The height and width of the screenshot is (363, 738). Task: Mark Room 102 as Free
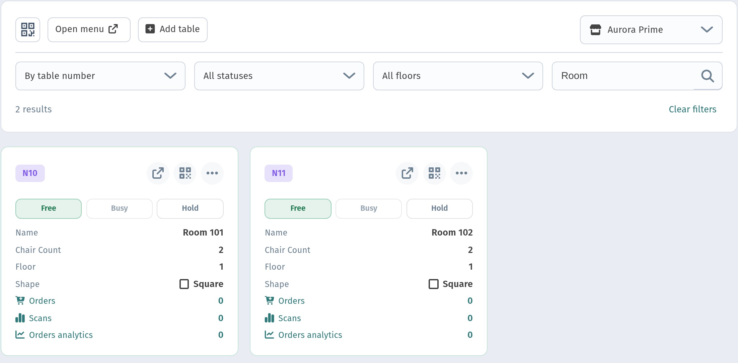(x=298, y=209)
